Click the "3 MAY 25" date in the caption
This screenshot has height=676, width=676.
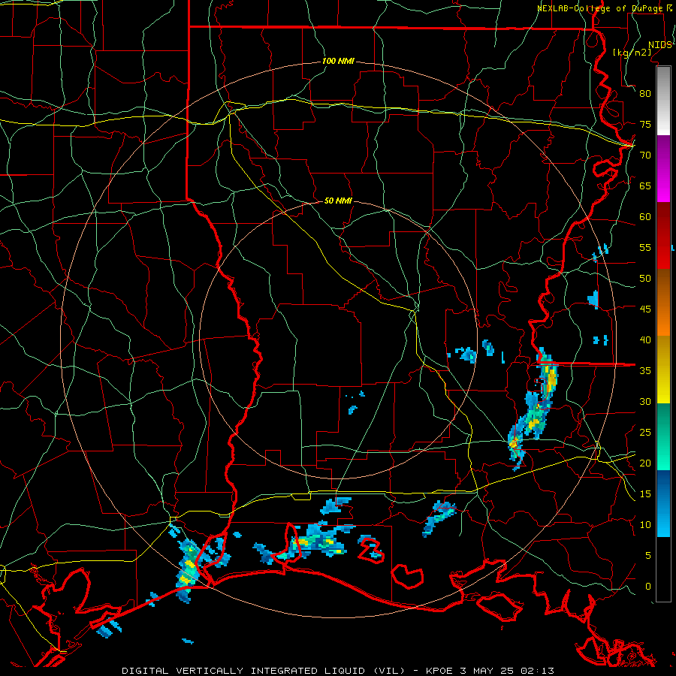(x=487, y=671)
